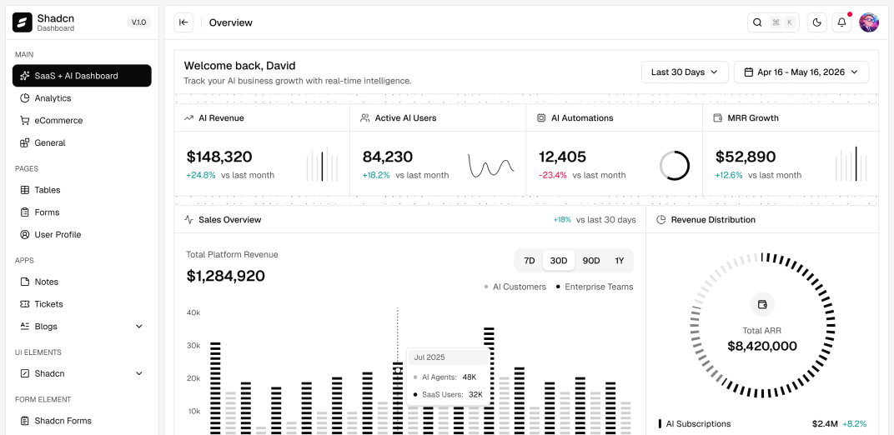Image resolution: width=894 pixels, height=435 pixels.
Task: Open the Notes app
Action: 82,282
